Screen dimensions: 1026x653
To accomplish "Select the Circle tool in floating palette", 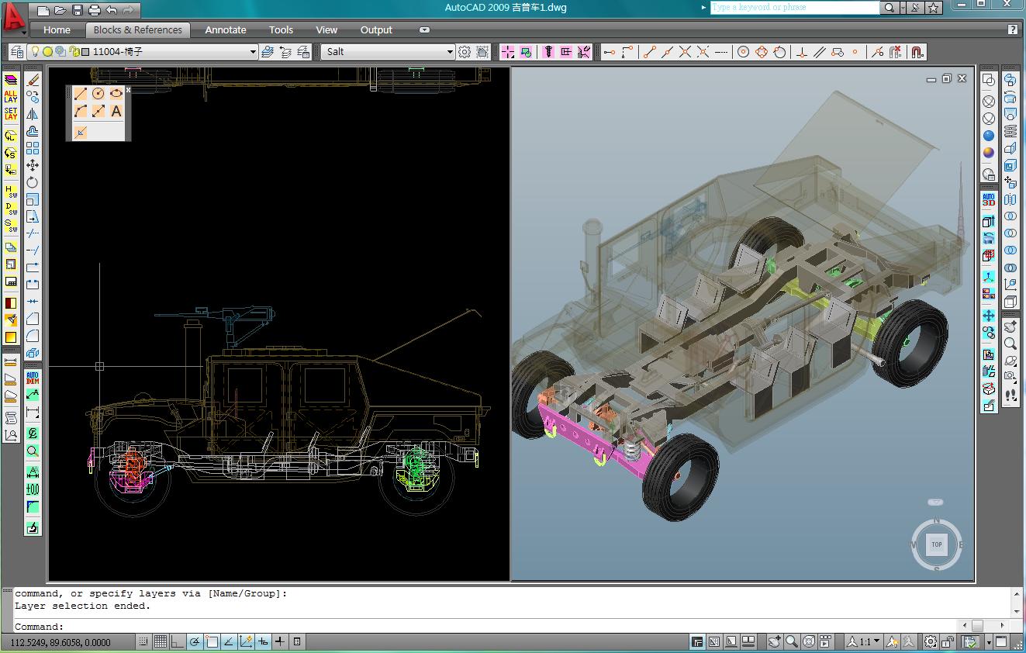I will coord(98,94).
